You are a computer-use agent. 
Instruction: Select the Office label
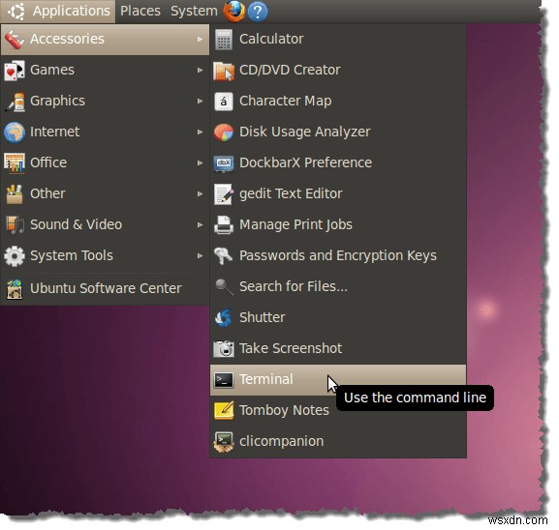(48, 162)
